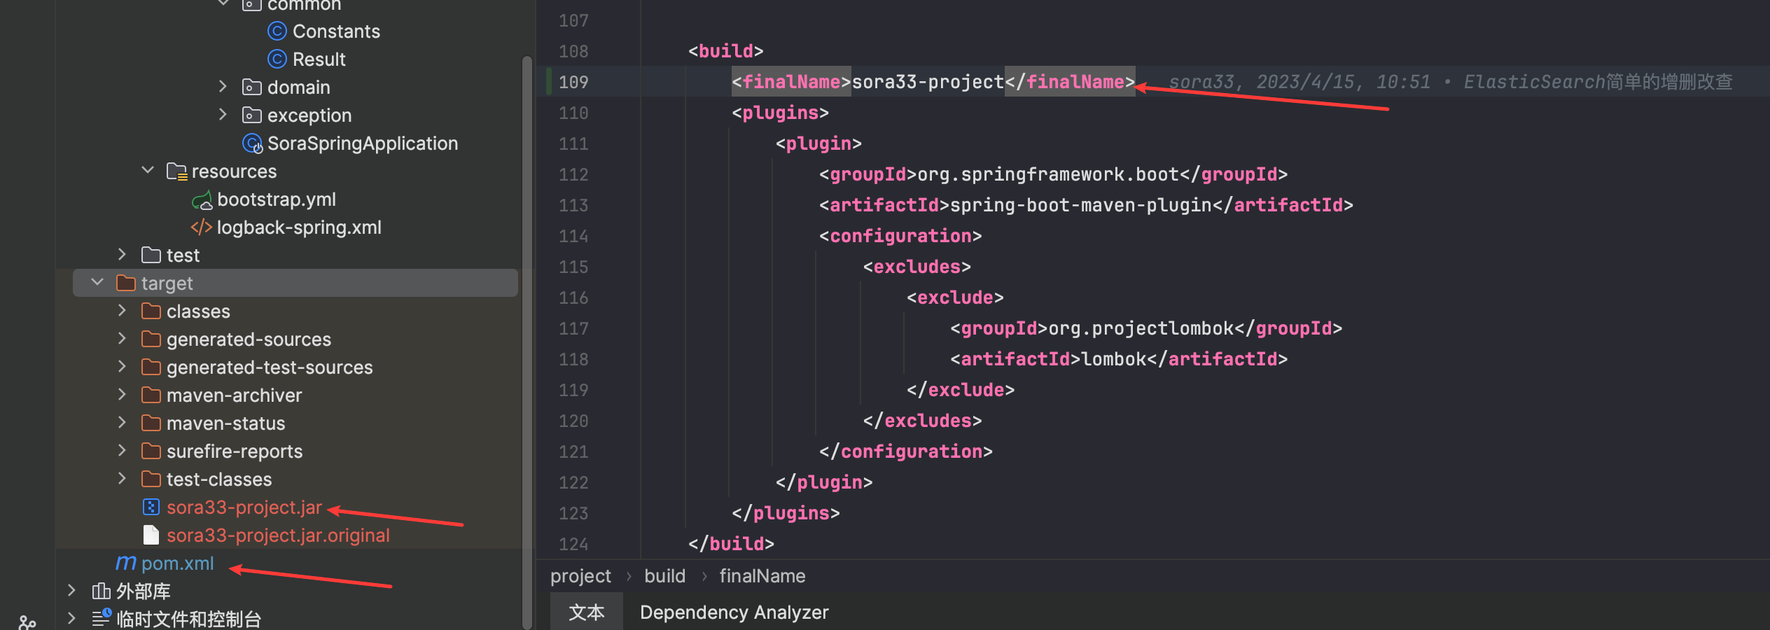The width and height of the screenshot is (1770, 630).
Task: Click the project tree vertical scrollbar
Action: [527, 343]
